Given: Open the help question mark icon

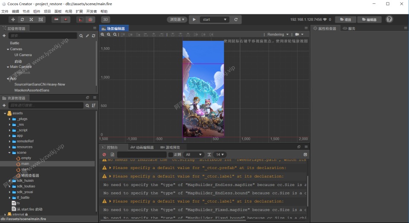Looking at the screenshot, I should pos(389,20).
